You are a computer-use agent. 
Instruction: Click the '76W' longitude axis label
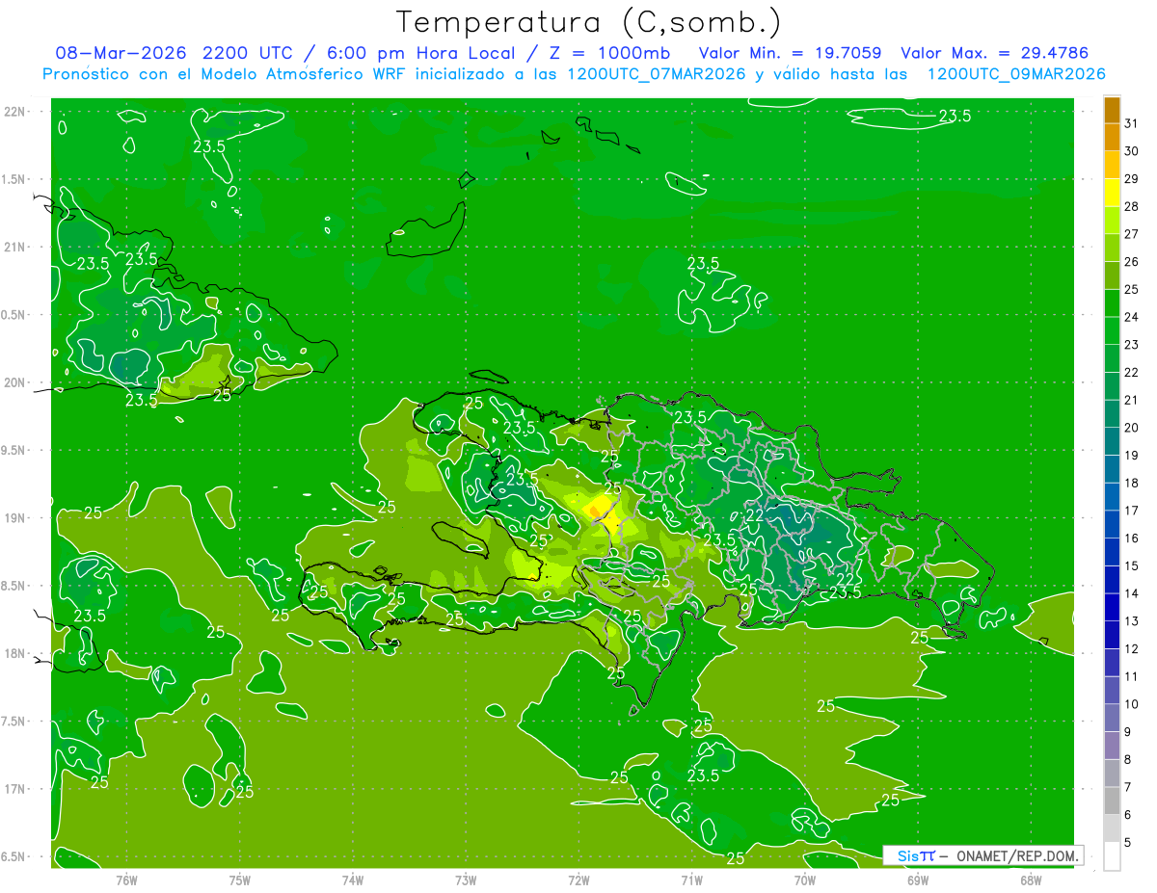point(126,880)
